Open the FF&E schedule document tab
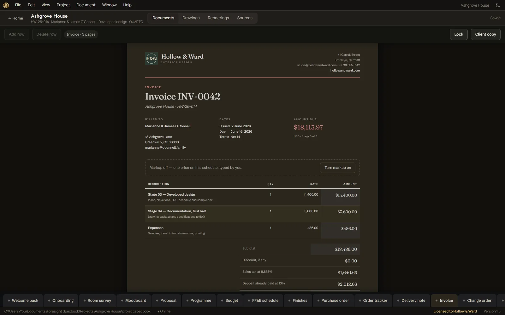Image resolution: width=505 pixels, height=315 pixels. pyautogui.click(x=263, y=301)
